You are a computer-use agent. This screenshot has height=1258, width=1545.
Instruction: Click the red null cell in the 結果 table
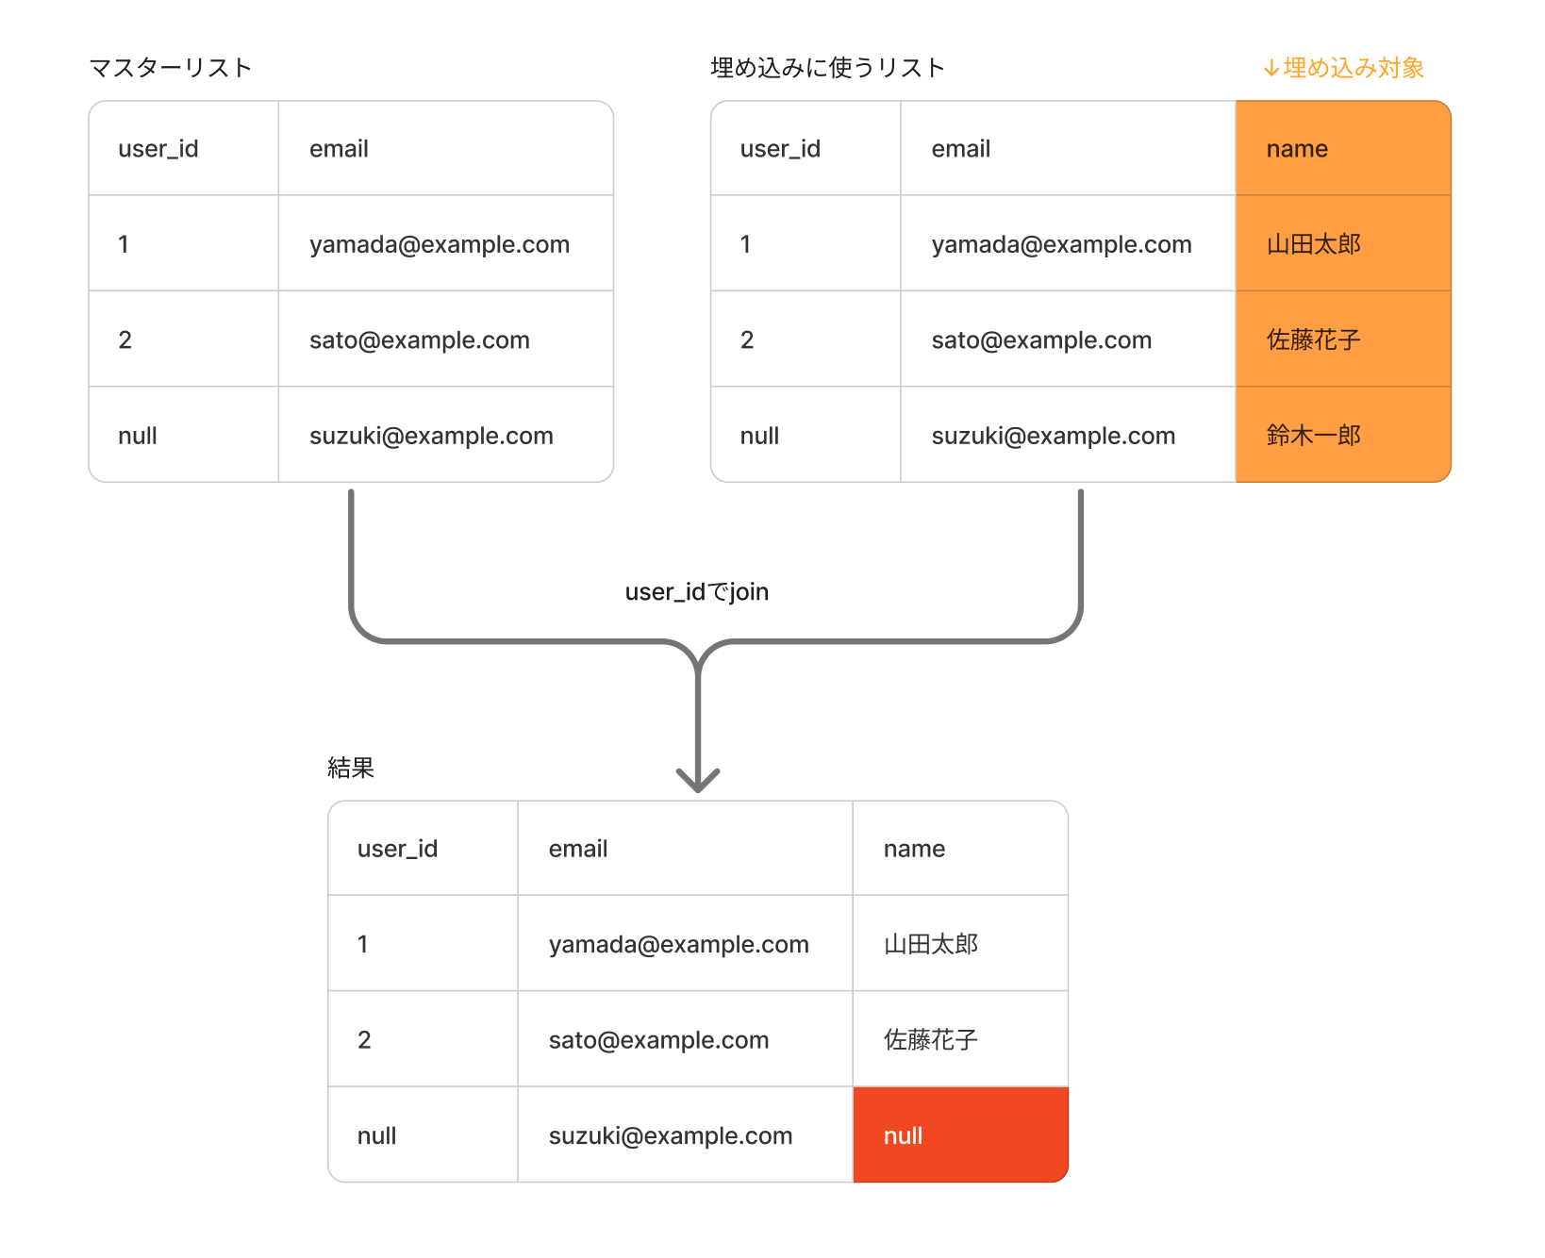(x=959, y=1135)
